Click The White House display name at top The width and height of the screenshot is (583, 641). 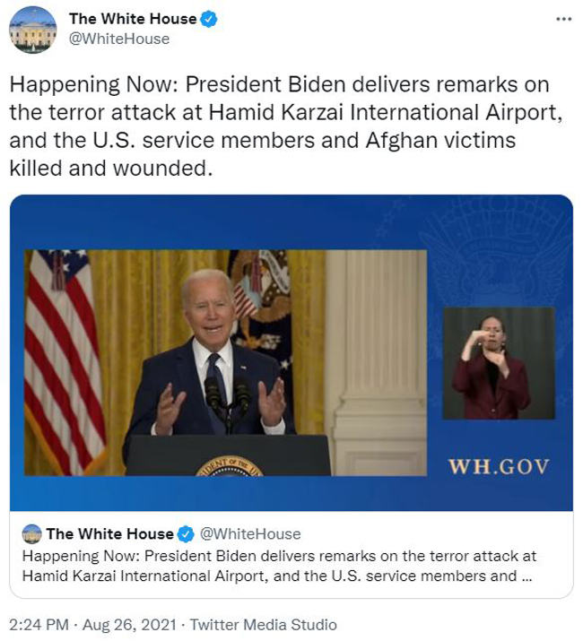coord(133,19)
